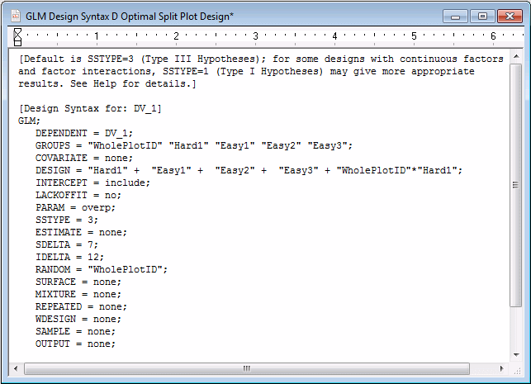The width and height of the screenshot is (531, 384).
Task: Click the OUTPUT = none line
Action: pos(75,344)
